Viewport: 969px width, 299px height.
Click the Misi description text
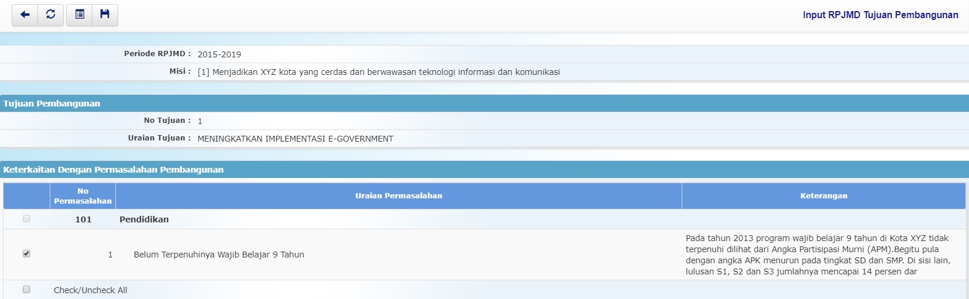click(x=379, y=72)
